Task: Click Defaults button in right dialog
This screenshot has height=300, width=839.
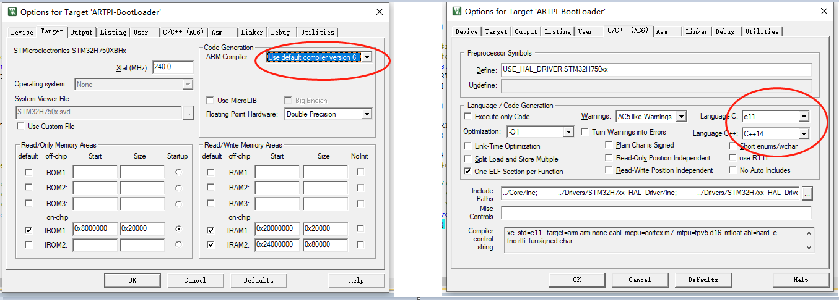Action: [703, 280]
